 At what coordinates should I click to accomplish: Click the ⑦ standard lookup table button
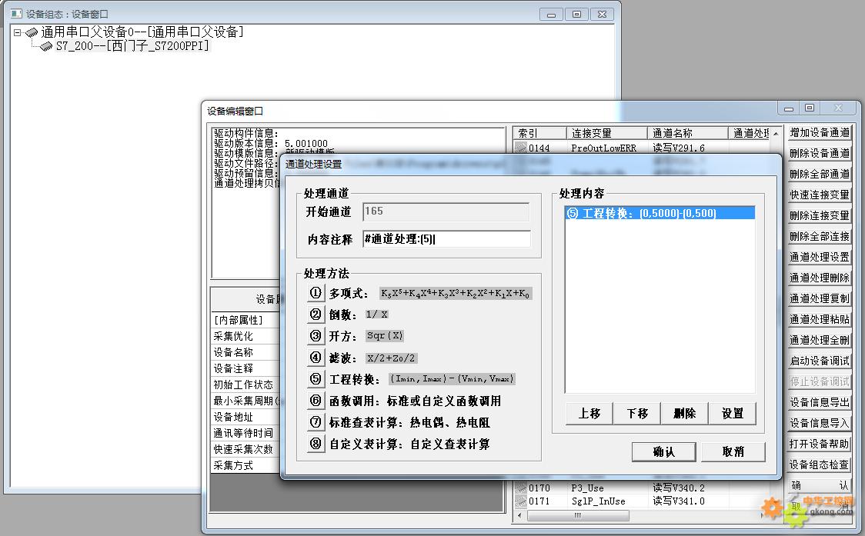pyautogui.click(x=315, y=422)
